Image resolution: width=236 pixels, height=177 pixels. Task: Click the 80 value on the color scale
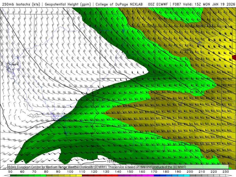[x=46, y=172]
